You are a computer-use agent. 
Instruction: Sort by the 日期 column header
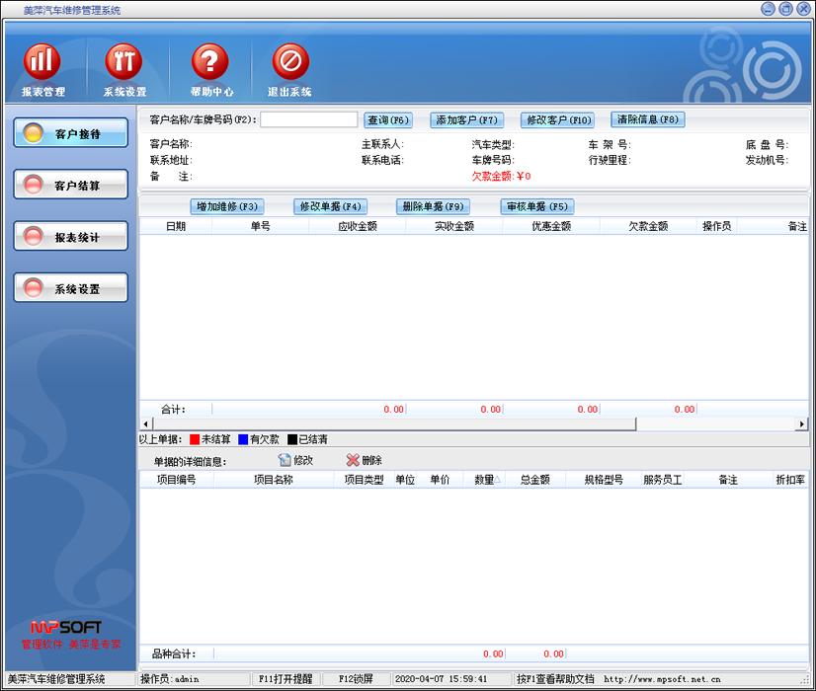tap(176, 226)
